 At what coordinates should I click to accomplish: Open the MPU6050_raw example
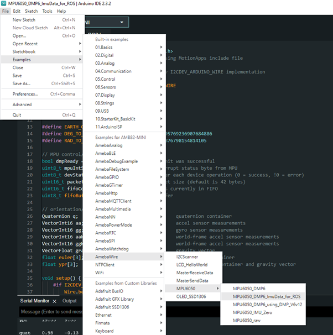click(x=247, y=320)
